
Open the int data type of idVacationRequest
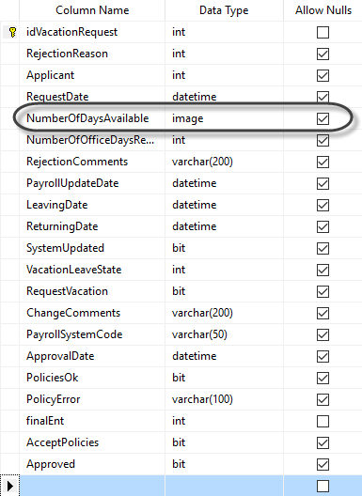click(224, 32)
